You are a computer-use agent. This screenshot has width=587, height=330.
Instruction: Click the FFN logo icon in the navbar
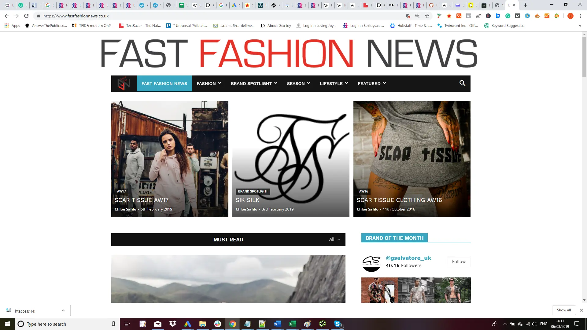click(x=124, y=83)
